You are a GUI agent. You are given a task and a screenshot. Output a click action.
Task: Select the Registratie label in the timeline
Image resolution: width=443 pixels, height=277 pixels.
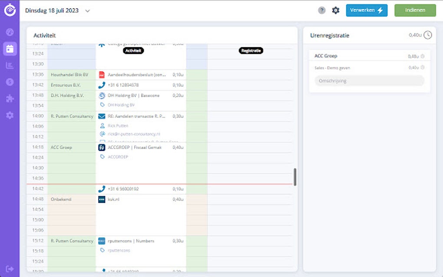251,50
